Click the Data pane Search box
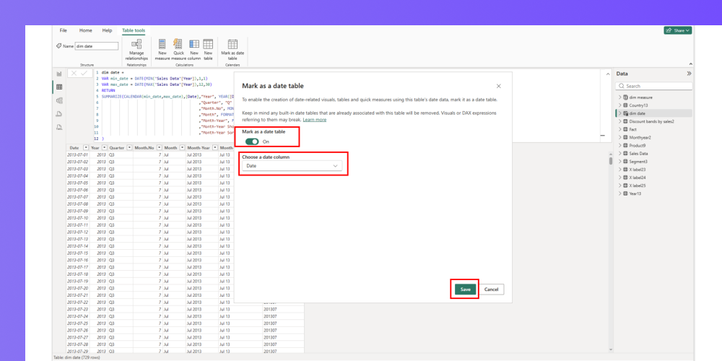This screenshot has width=722, height=361. click(x=654, y=86)
